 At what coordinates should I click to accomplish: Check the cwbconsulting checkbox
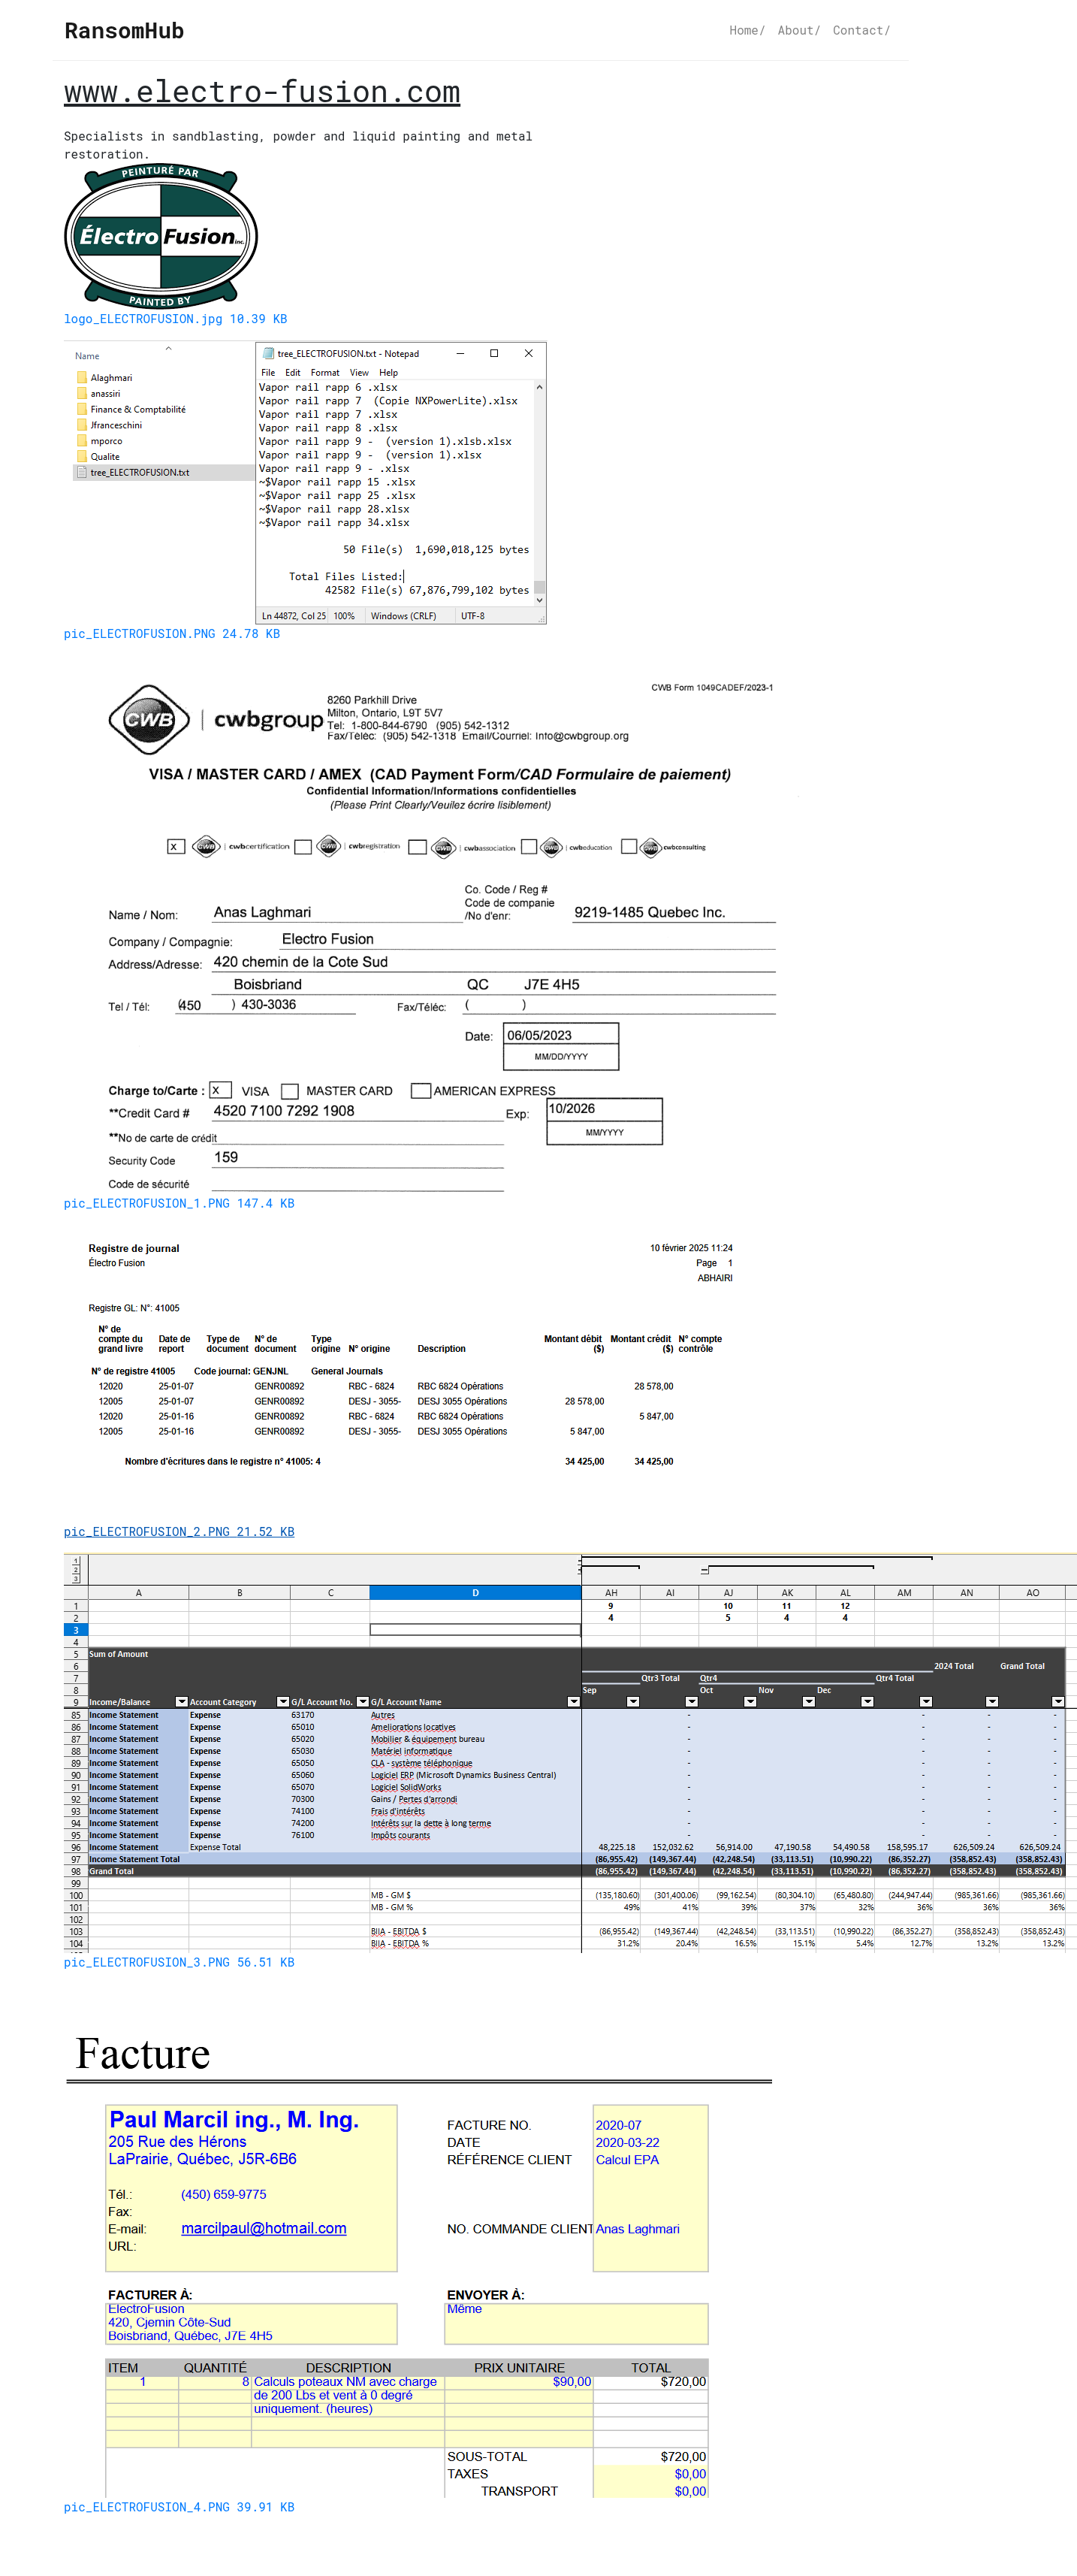tap(629, 846)
